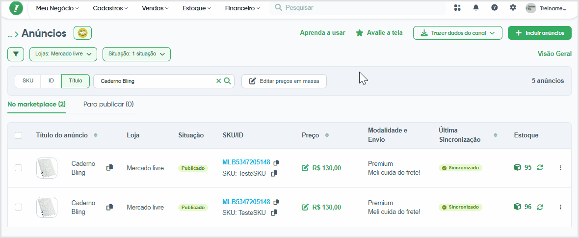Open the help question mark icon
The width and height of the screenshot is (579, 238).
pyautogui.click(x=495, y=8)
